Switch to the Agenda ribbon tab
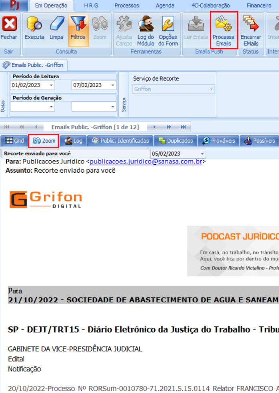This screenshot has height=393, width=279. coord(165,6)
